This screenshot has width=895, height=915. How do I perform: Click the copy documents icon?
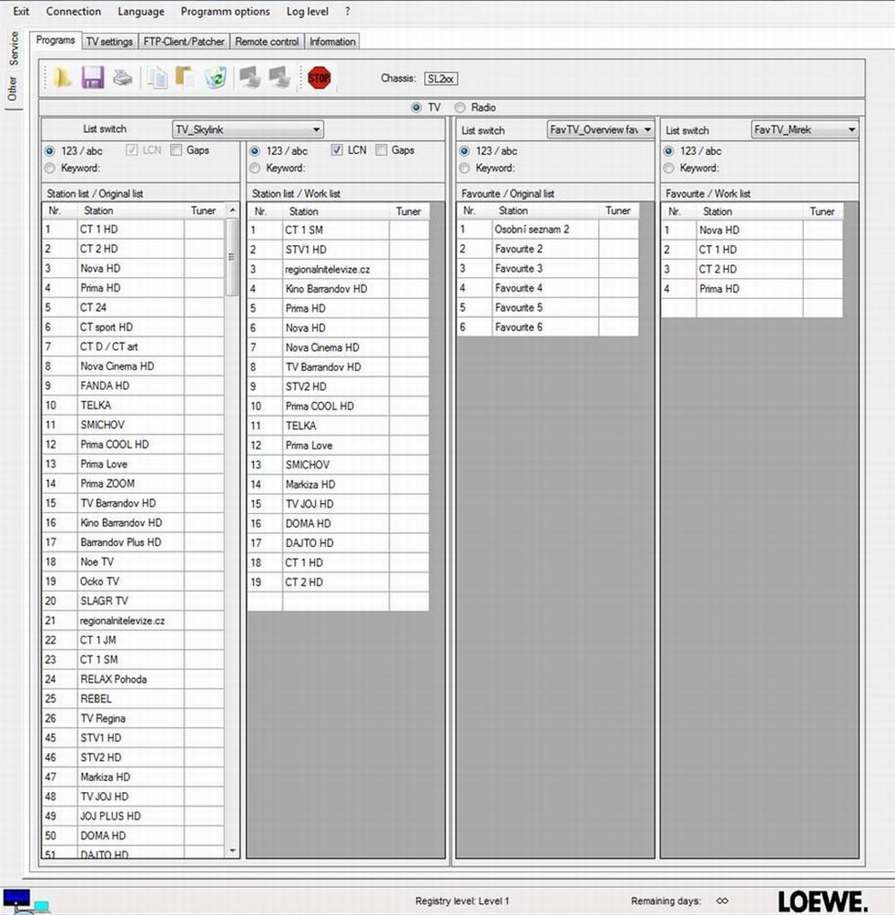[x=157, y=78]
